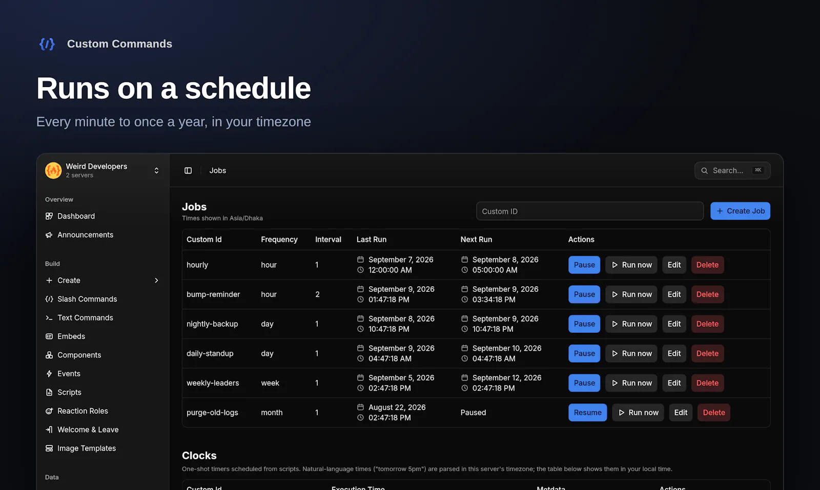Run daily-standup job now
820x490 pixels.
tap(631, 353)
